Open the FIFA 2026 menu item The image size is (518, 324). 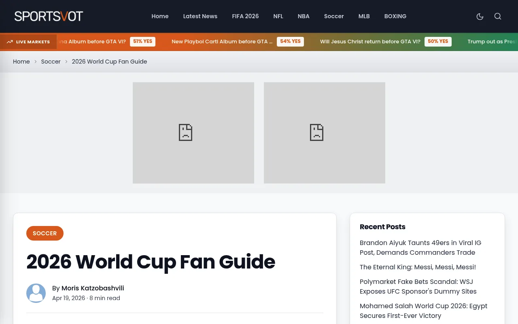245,16
